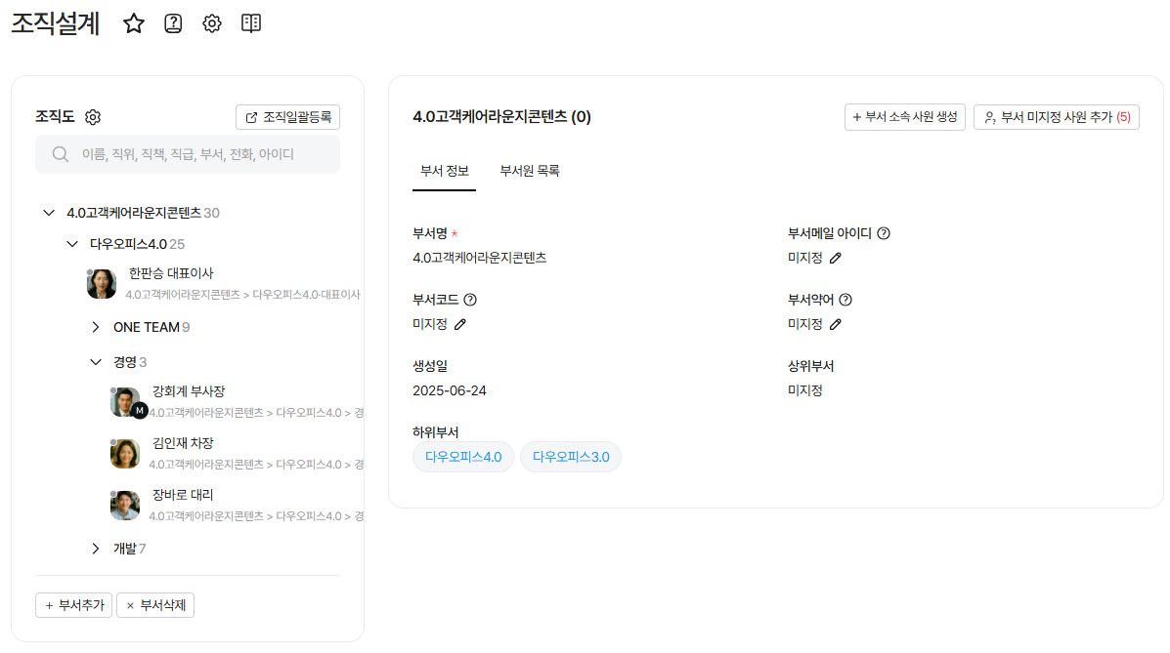Show help tooltip for 부서약어
The height and width of the screenshot is (653, 1170).
(x=845, y=300)
